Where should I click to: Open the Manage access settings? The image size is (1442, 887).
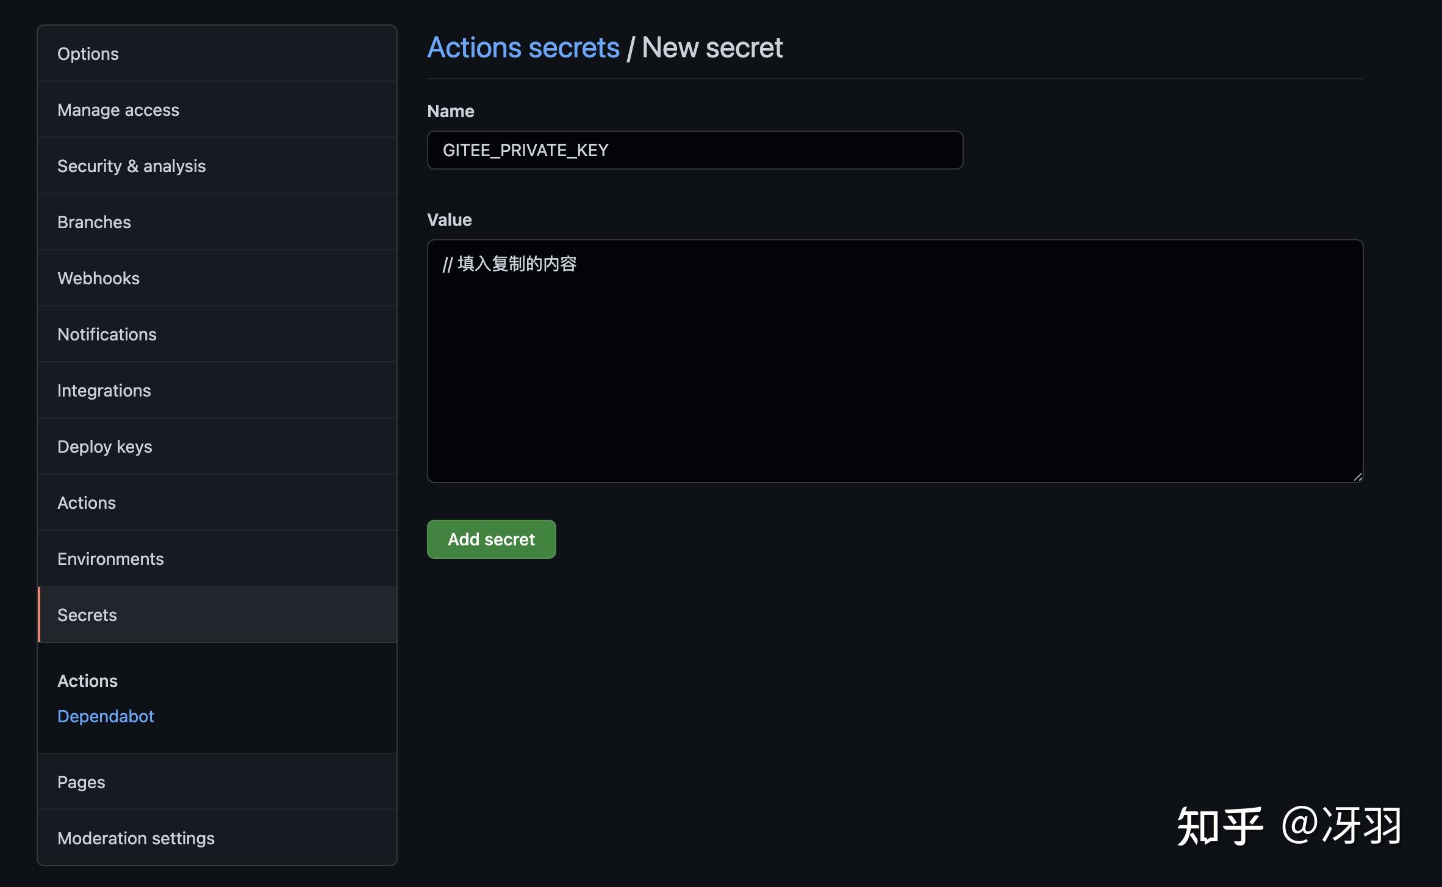point(118,110)
